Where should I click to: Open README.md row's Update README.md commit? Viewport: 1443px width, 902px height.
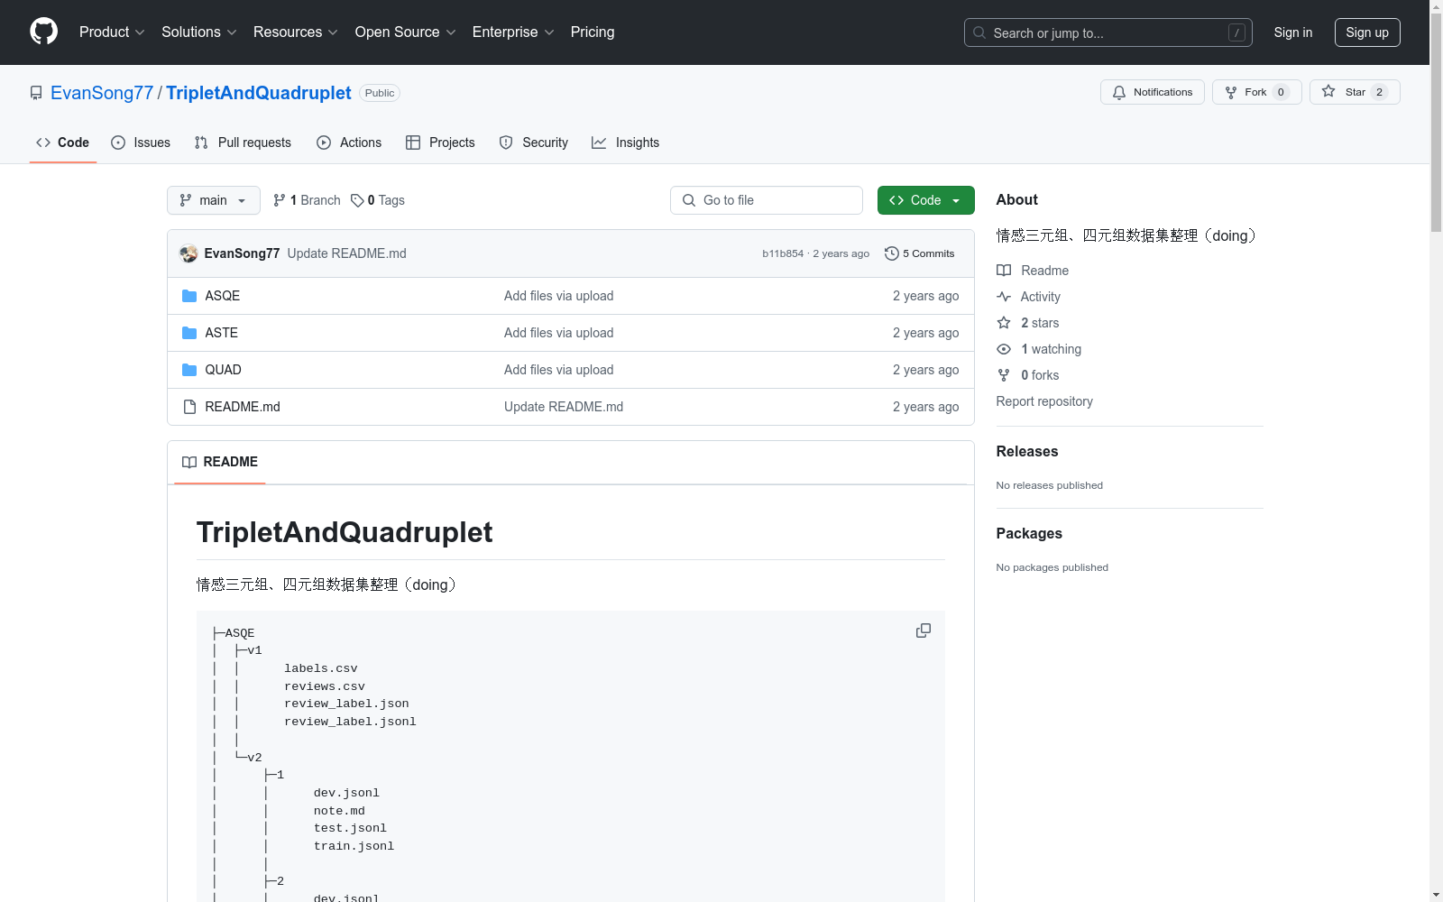tap(564, 407)
